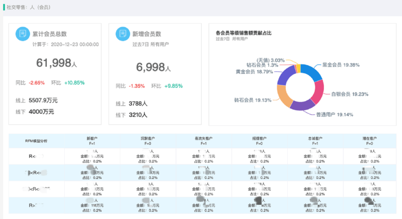This screenshot has width=402, height=219.
Task: Click the 钻石会员 1.3% chart label
Action: click(262, 65)
